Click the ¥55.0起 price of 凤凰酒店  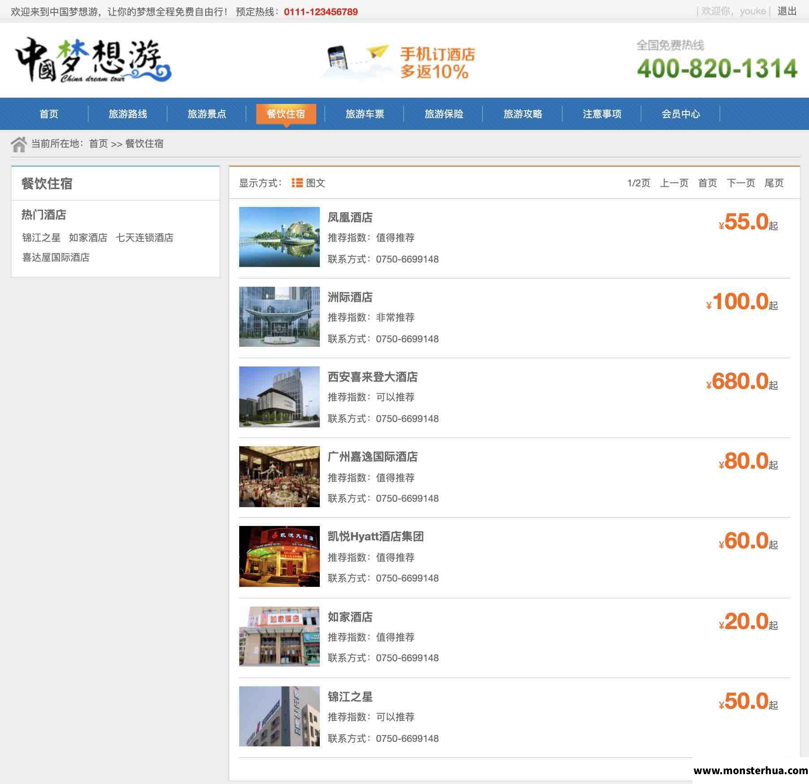pos(748,222)
